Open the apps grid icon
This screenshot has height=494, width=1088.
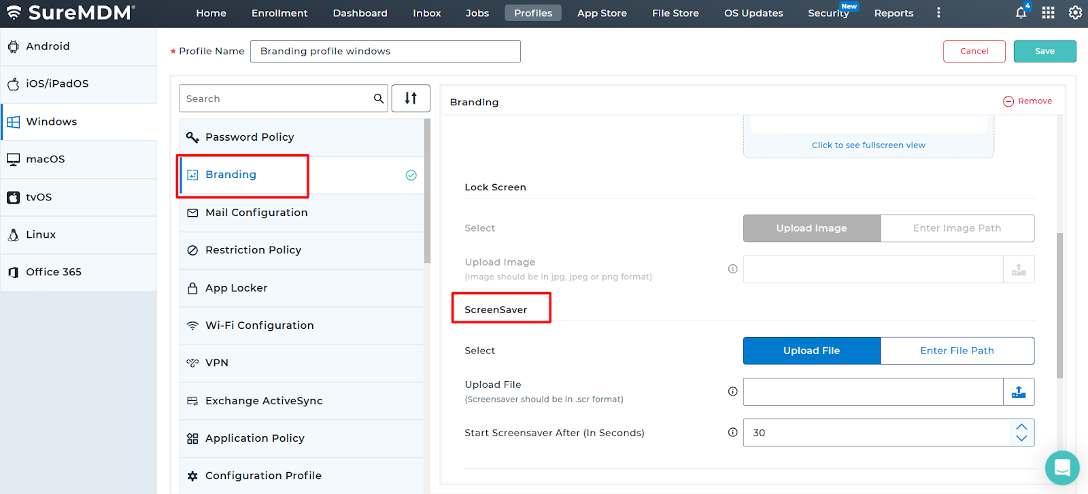pos(1048,13)
